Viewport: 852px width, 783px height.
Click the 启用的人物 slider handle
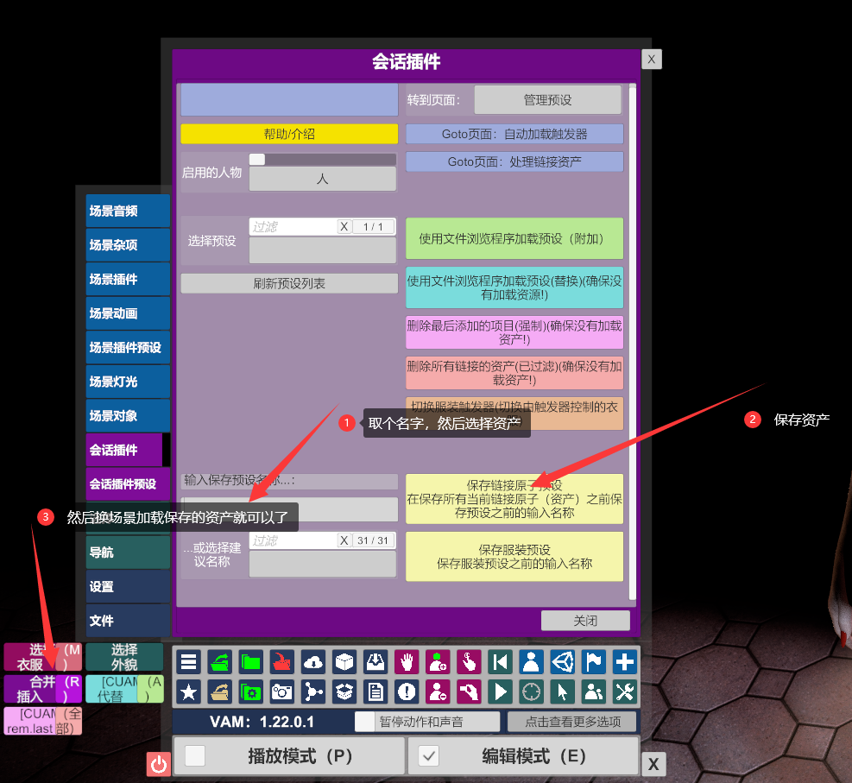tap(257, 159)
